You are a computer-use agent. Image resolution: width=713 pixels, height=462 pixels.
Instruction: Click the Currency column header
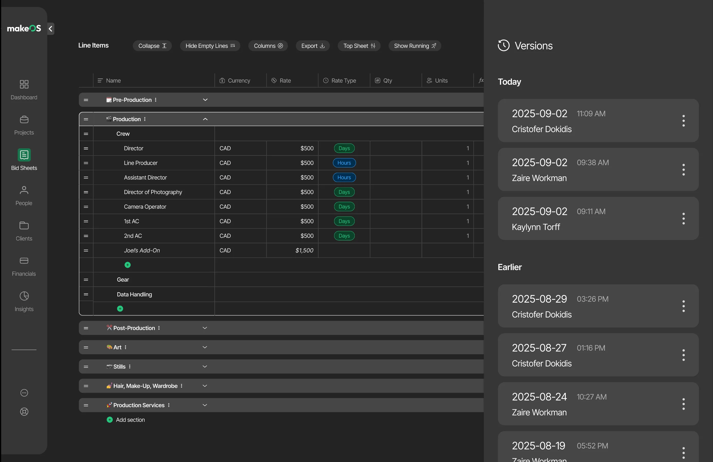click(x=241, y=81)
